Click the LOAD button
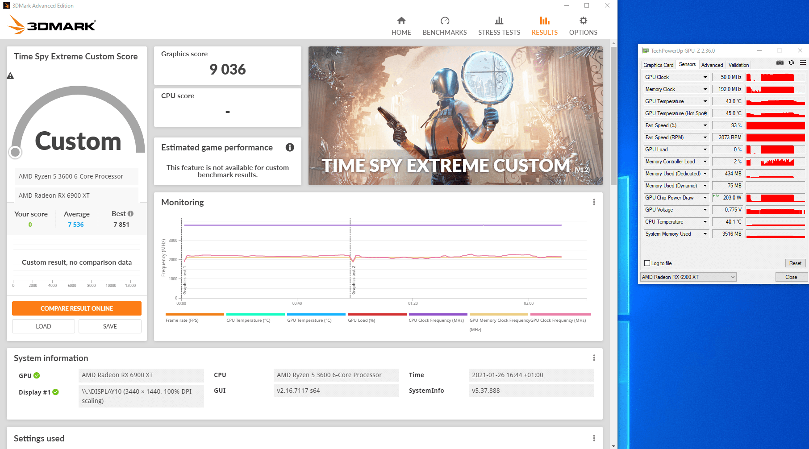This screenshot has height=449, width=809. tap(43, 326)
